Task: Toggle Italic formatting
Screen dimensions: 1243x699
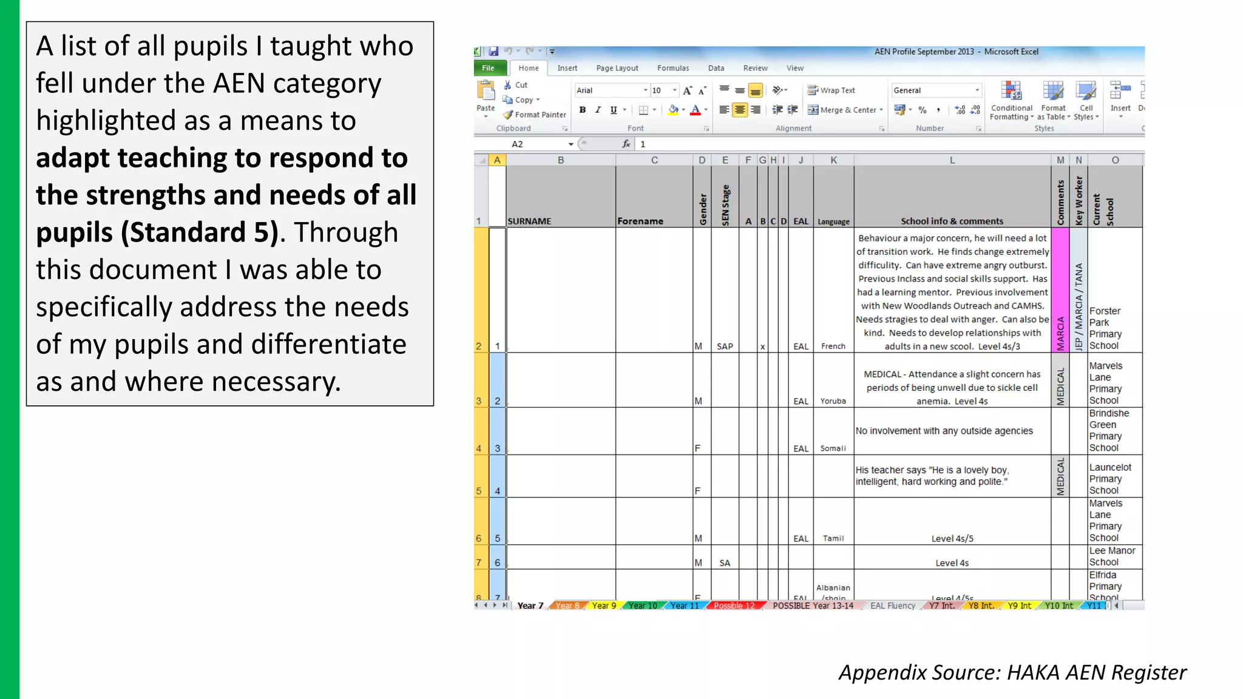Action: coord(598,110)
